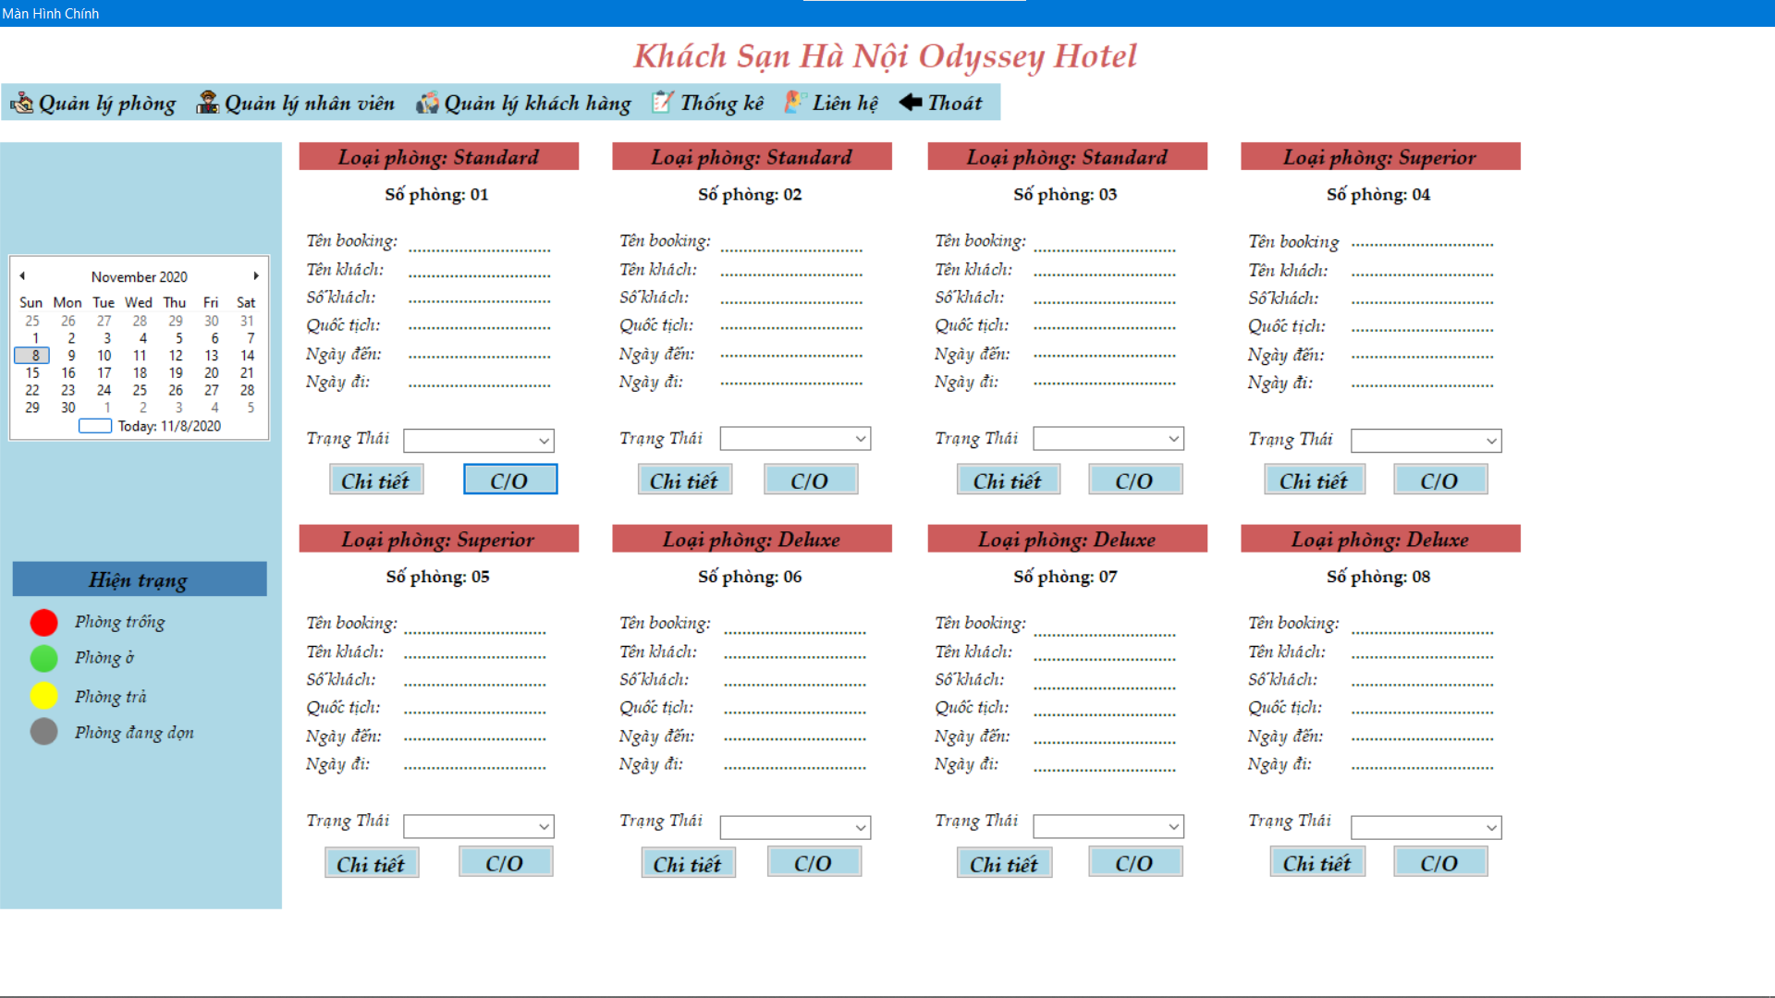1775x998 pixels.
Task: Open the Quản lý khách hàng menu
Action: (524, 103)
